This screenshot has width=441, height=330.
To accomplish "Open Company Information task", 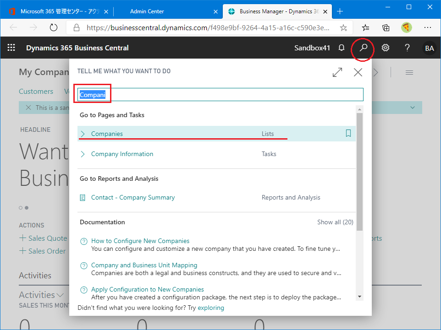I will 122,154.
